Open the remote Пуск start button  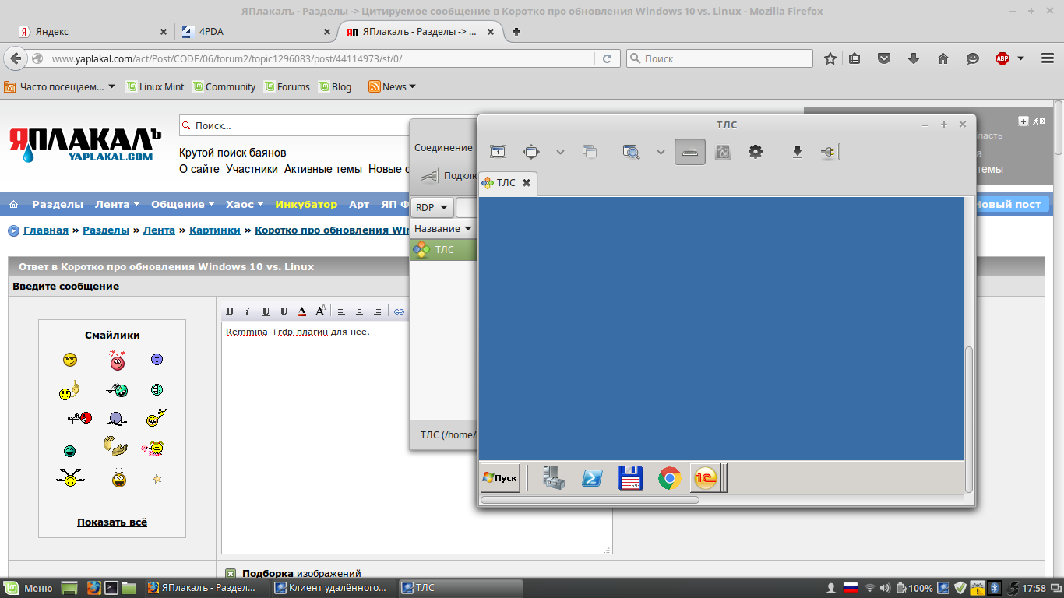click(x=500, y=478)
